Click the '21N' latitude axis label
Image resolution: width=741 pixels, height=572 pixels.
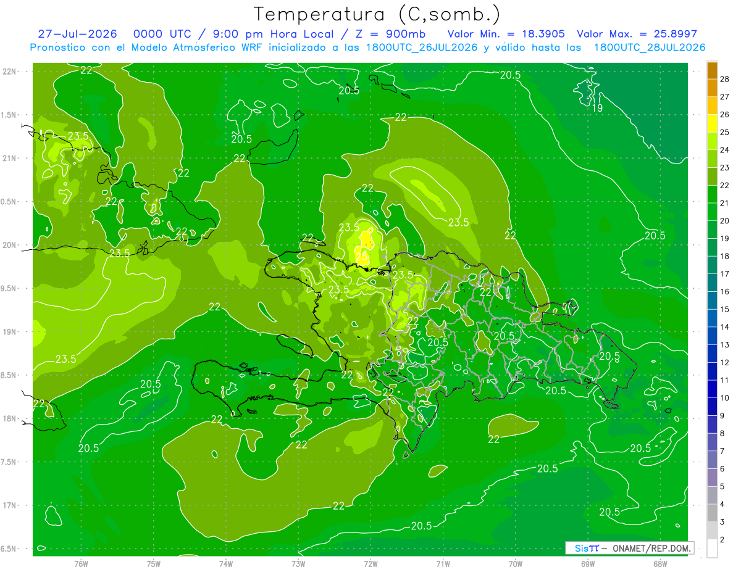tap(10, 158)
